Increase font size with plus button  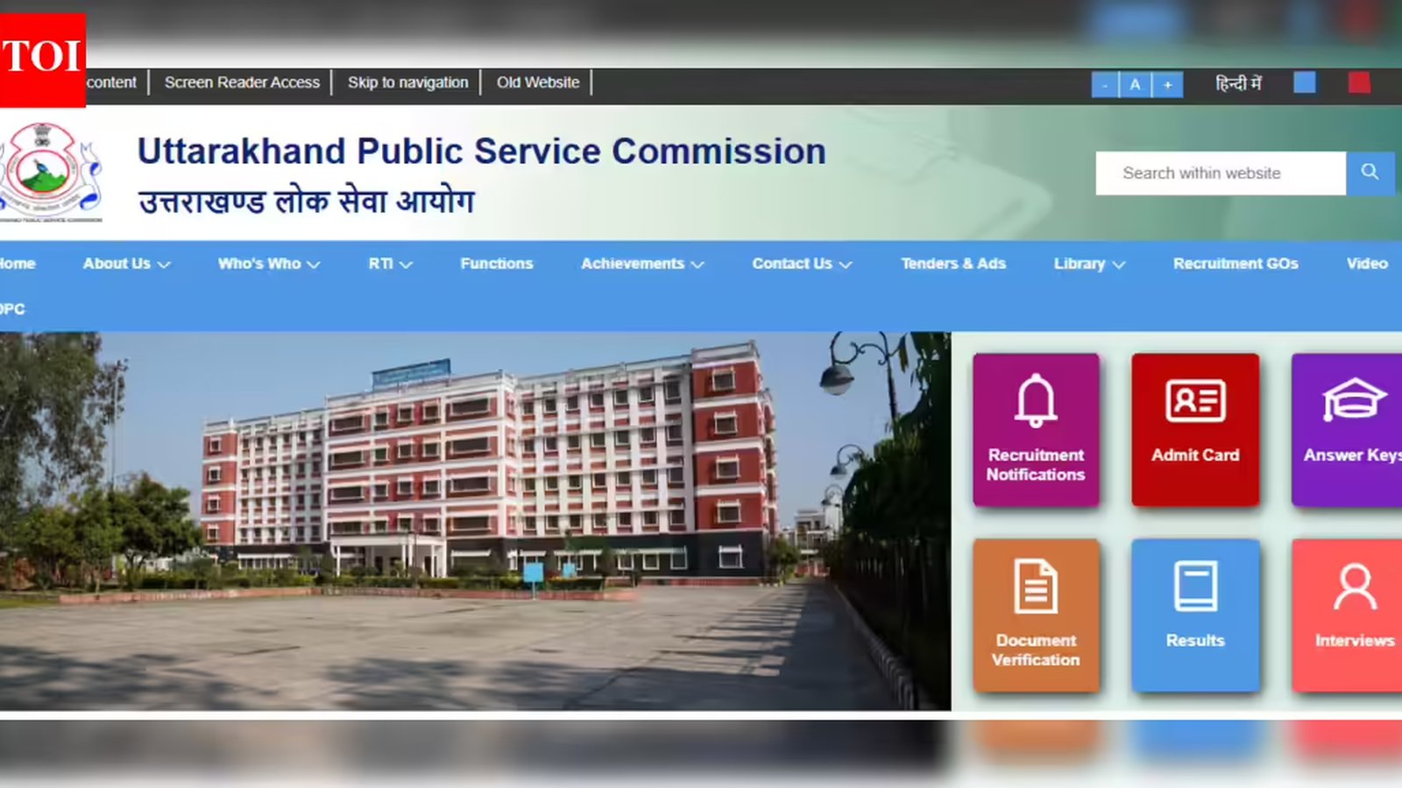(1167, 85)
